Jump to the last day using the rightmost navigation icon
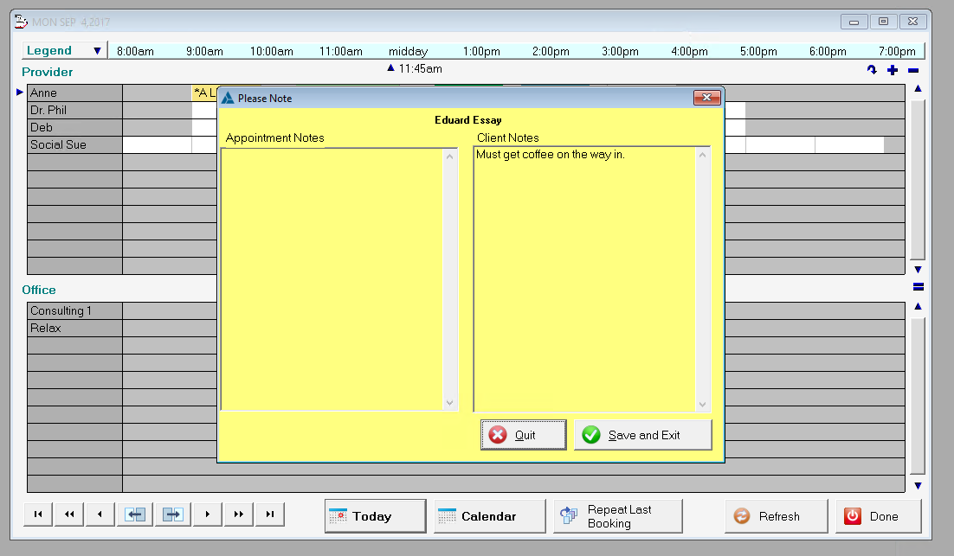 [x=268, y=514]
